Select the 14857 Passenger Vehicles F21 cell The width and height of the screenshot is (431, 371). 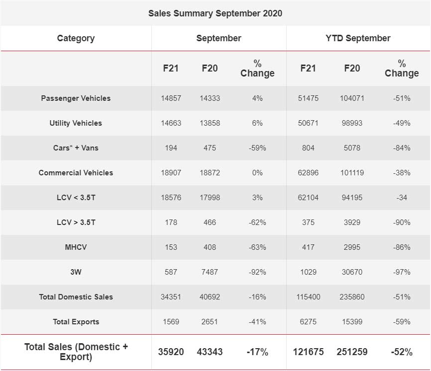coord(171,98)
